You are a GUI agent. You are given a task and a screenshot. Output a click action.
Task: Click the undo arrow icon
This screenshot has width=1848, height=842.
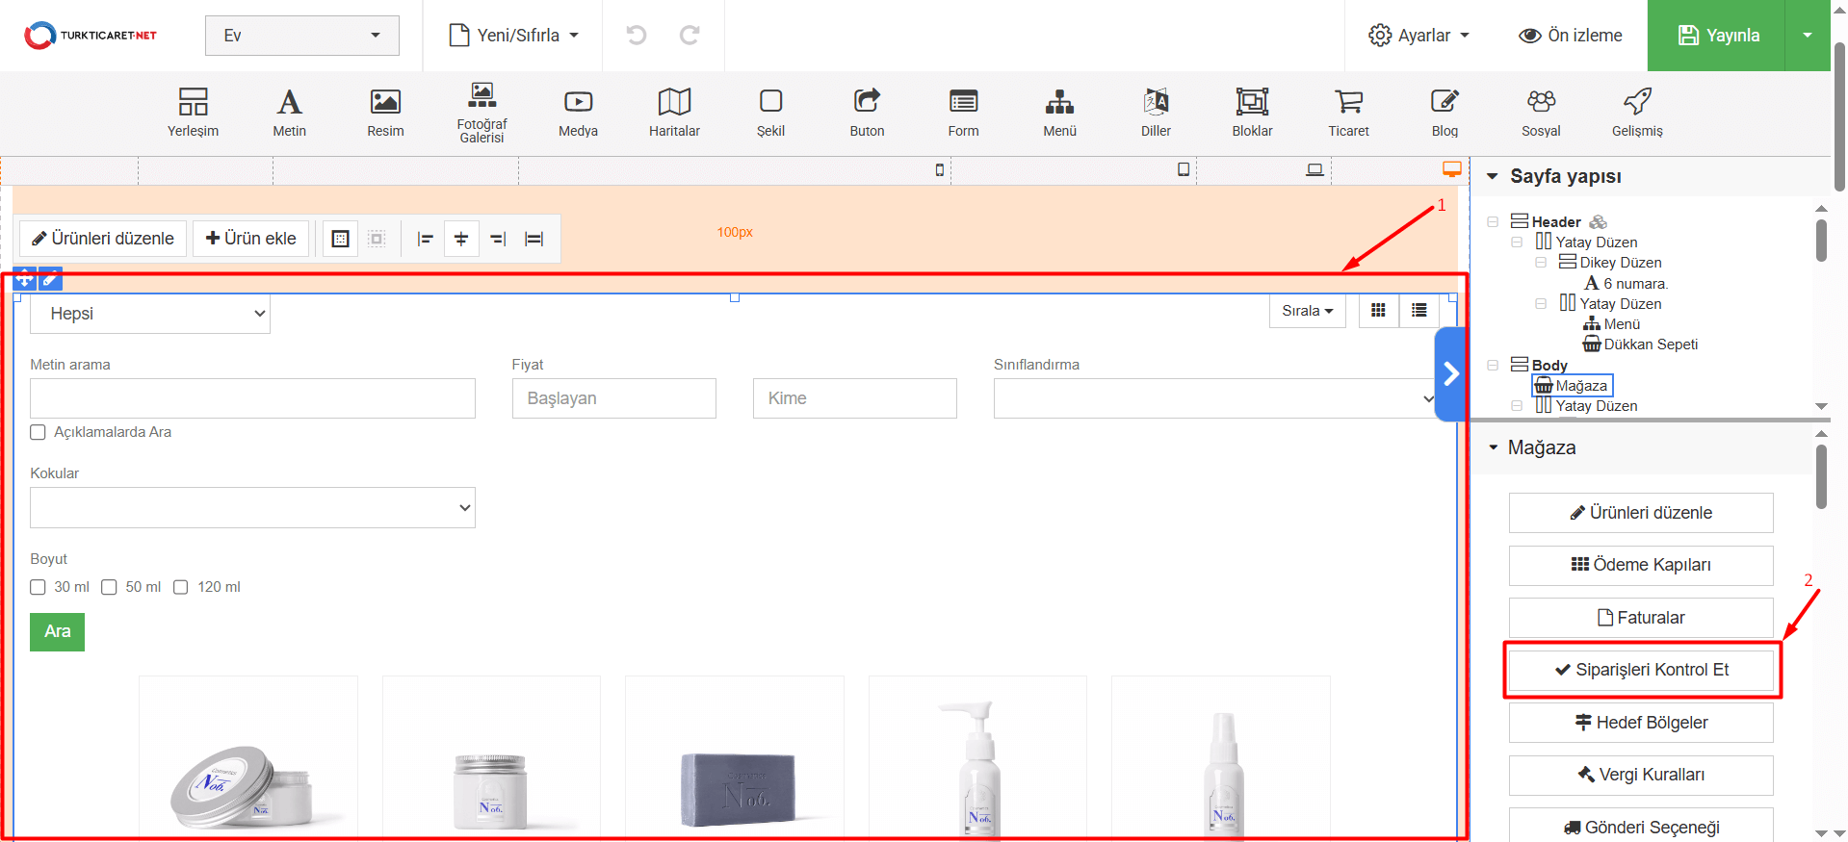[x=637, y=36]
